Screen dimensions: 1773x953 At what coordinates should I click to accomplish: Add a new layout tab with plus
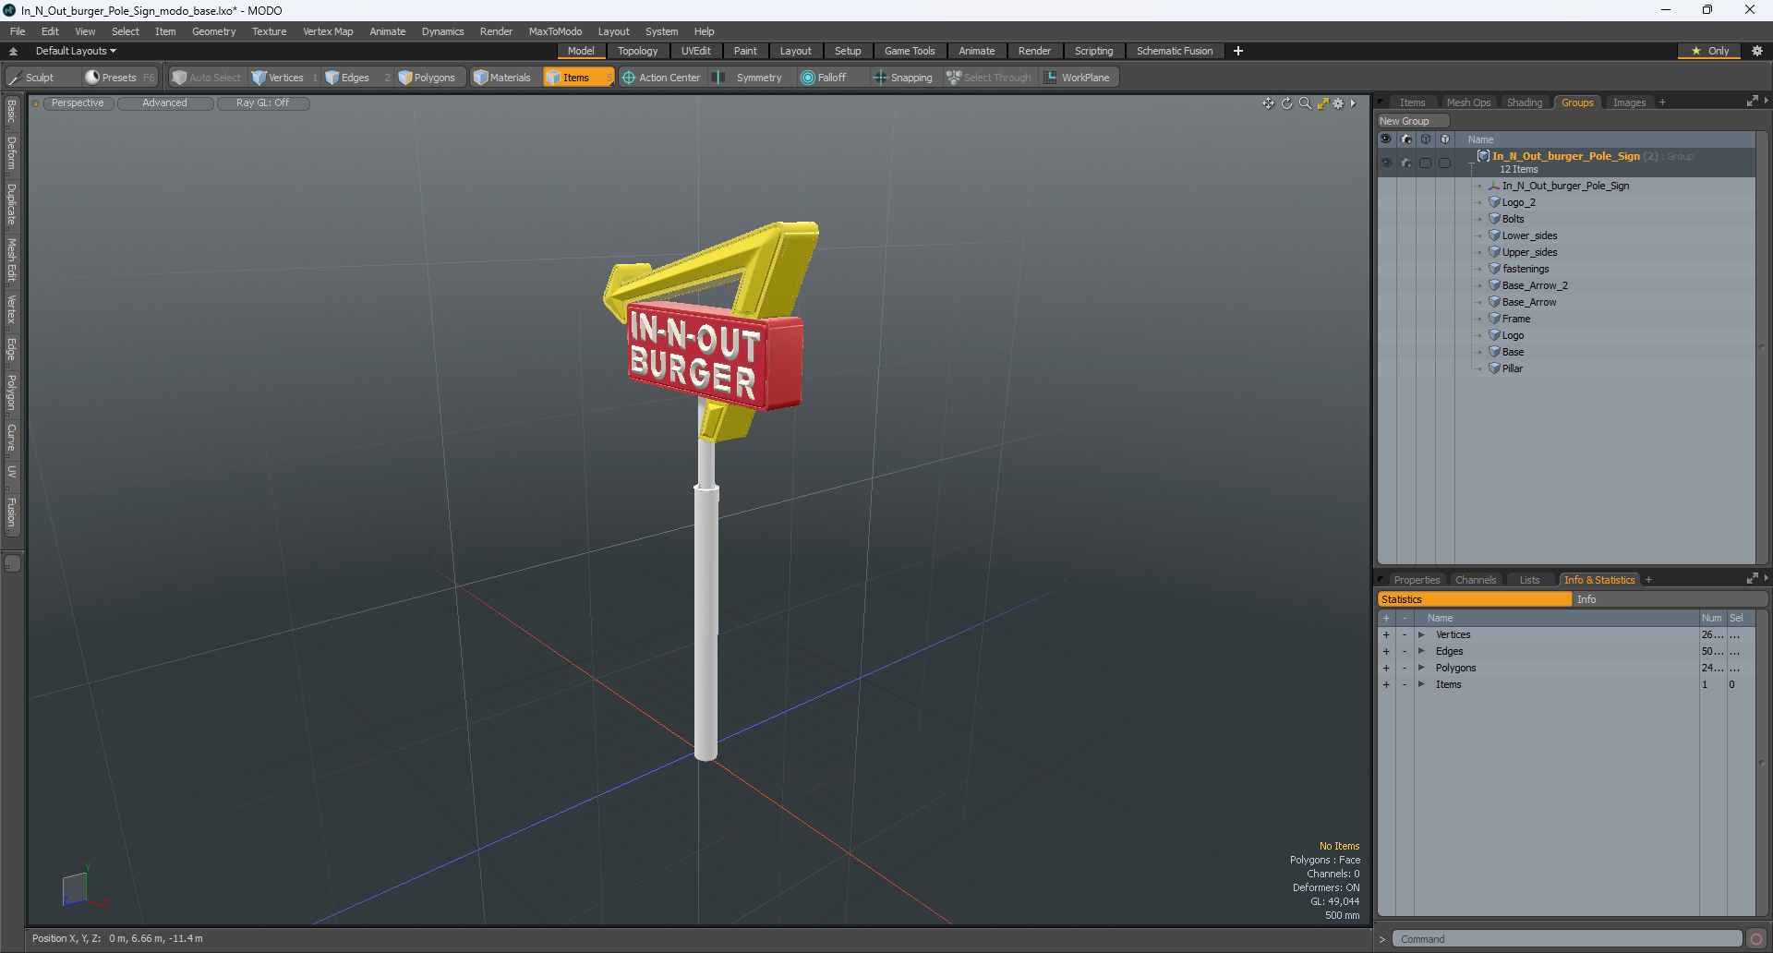pos(1237,51)
